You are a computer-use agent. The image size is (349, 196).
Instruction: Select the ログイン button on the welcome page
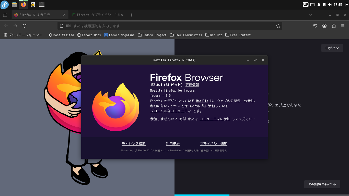click(332, 48)
